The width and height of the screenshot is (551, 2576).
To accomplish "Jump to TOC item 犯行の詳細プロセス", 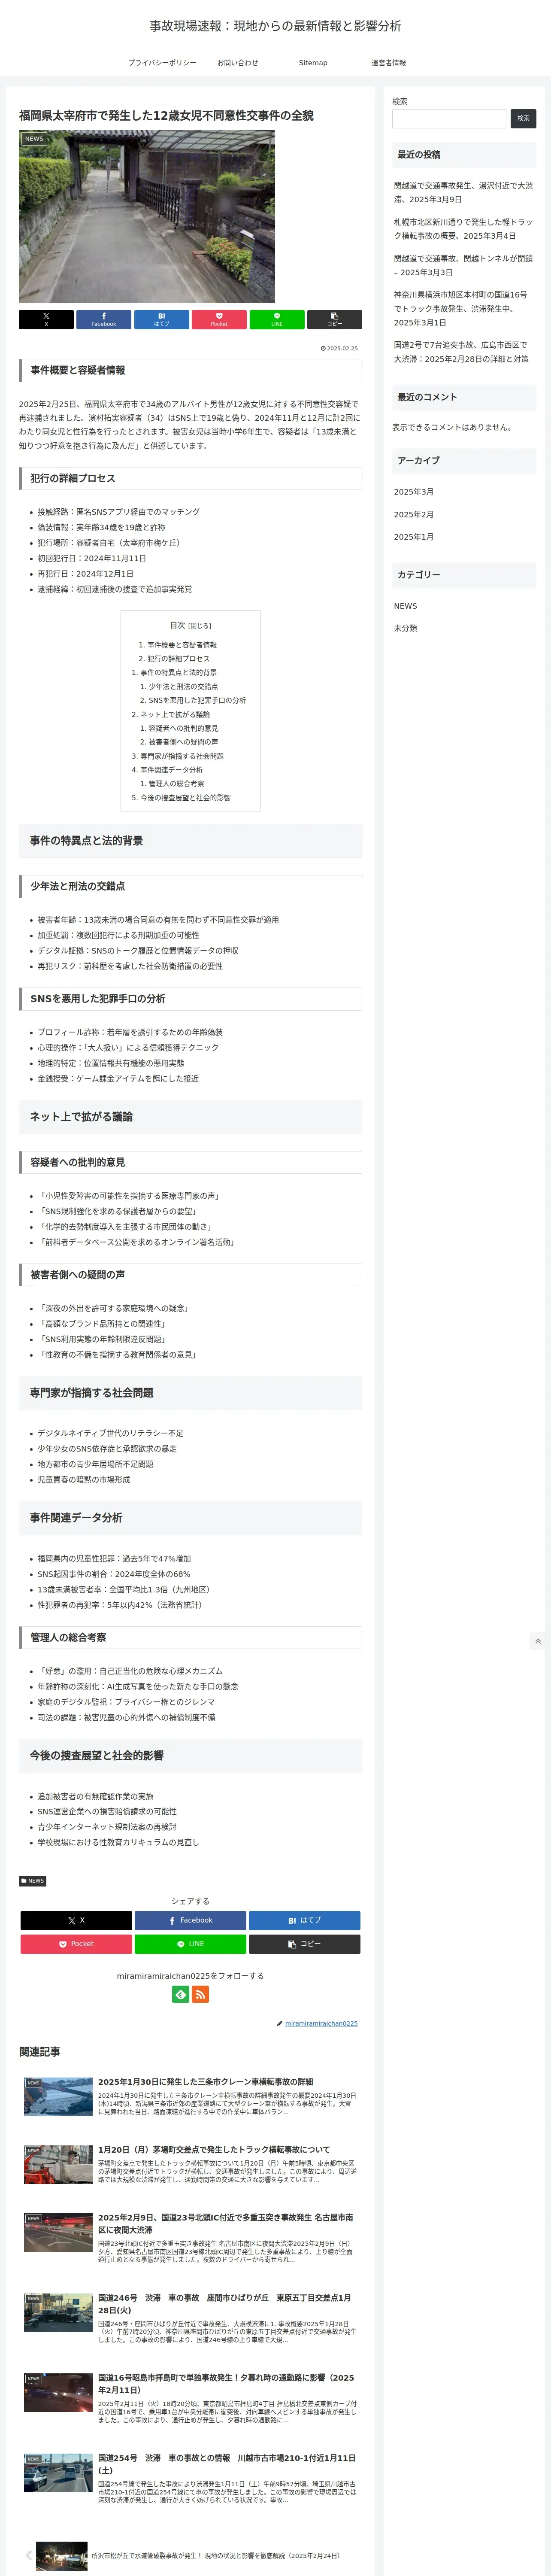I will coord(178,659).
